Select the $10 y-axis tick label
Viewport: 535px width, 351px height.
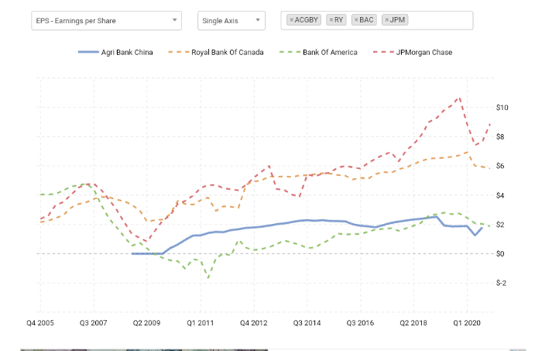tap(502, 107)
